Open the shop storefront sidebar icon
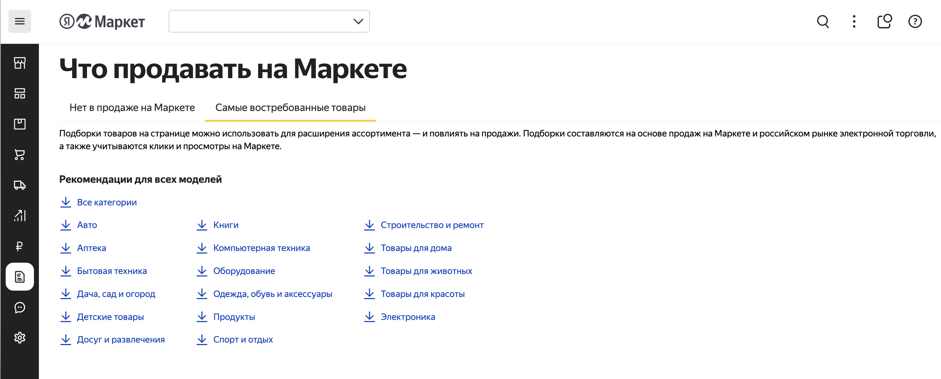941x379 pixels. pos(20,63)
